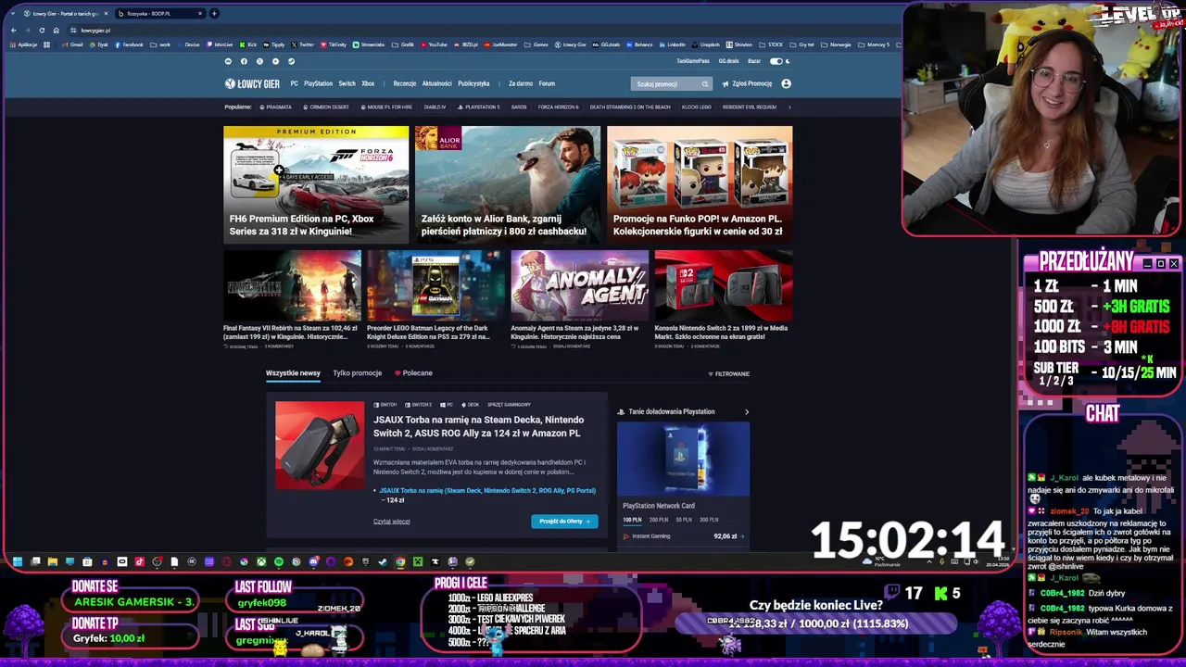Viewport: 1186px width, 667px height.
Task: Open YouTube bookmark in bookmarks bar
Action: (434, 44)
